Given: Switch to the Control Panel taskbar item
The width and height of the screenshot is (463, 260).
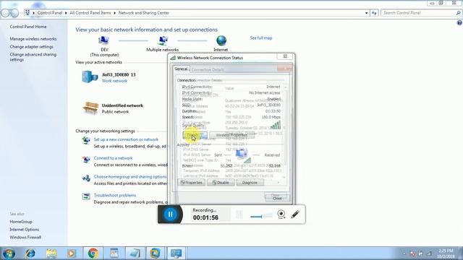Looking at the screenshot, I should pyautogui.click(x=177, y=253).
